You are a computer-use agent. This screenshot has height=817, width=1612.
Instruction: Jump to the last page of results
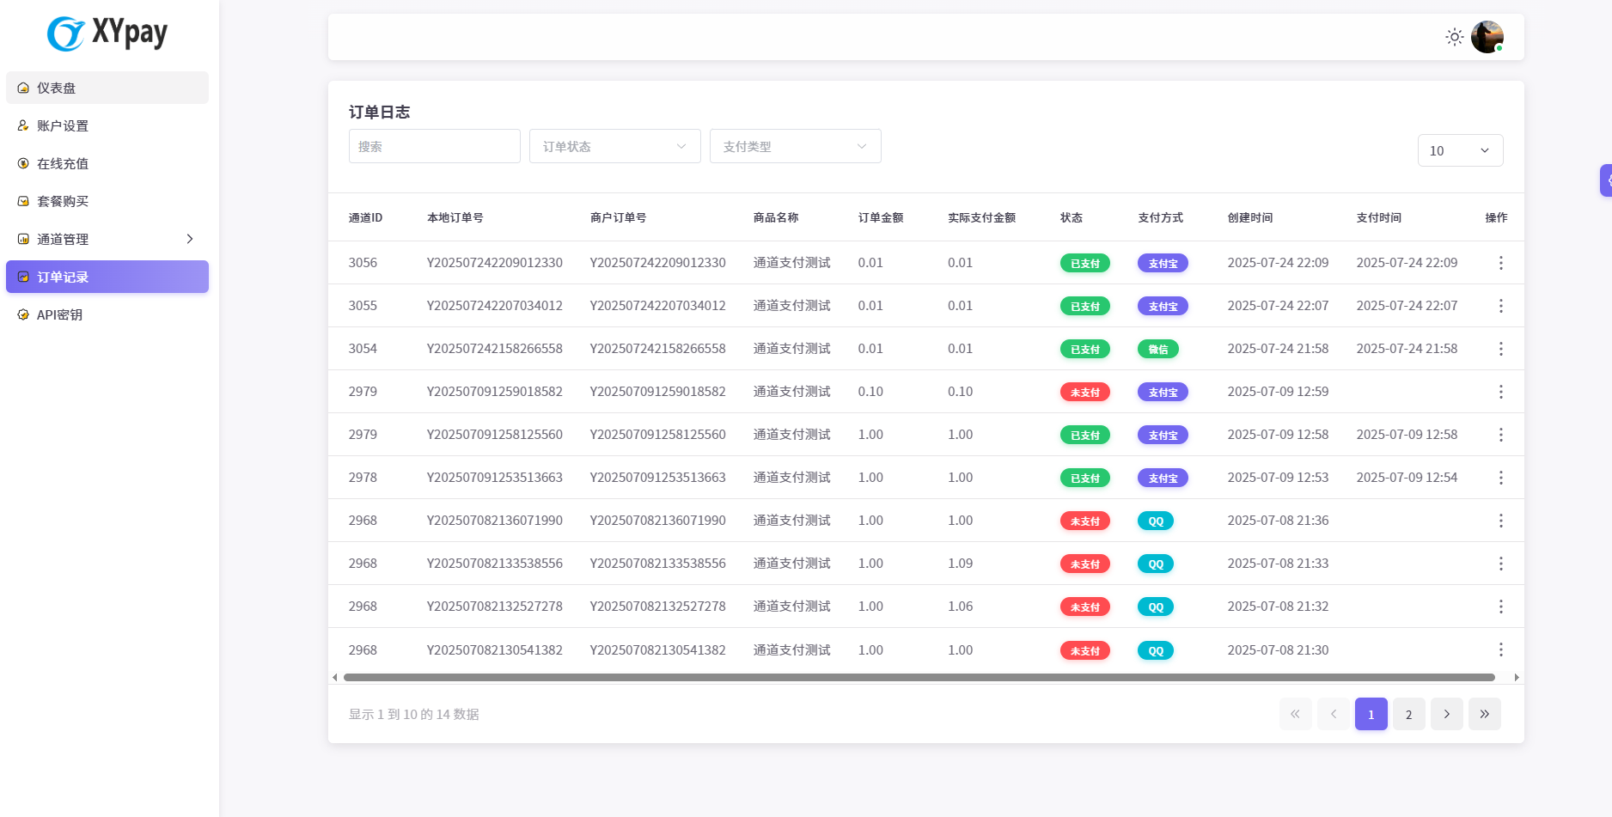tap(1484, 714)
